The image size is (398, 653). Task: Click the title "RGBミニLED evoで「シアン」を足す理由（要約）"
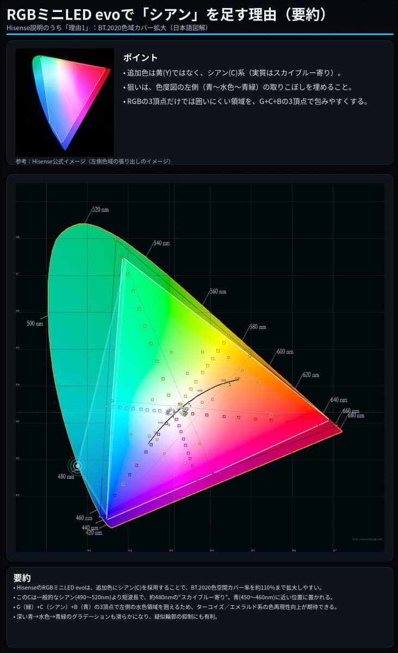pos(167,15)
